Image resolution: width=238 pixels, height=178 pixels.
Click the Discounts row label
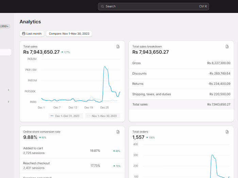click(x=139, y=74)
